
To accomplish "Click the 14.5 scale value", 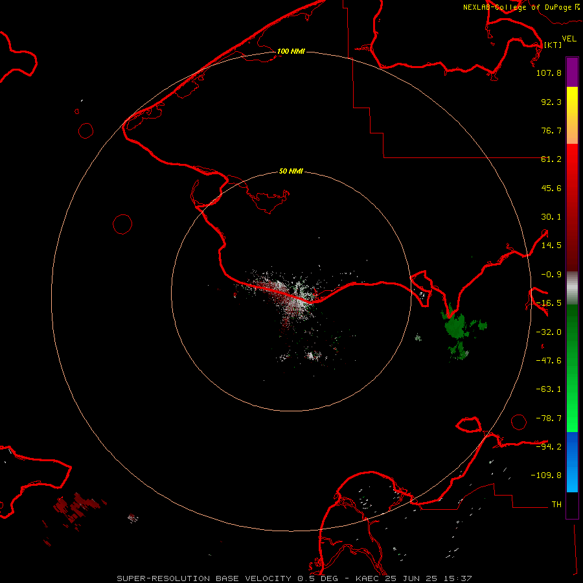I will [551, 246].
